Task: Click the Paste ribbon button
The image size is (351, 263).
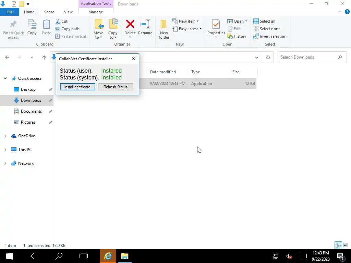Action: click(x=46, y=27)
